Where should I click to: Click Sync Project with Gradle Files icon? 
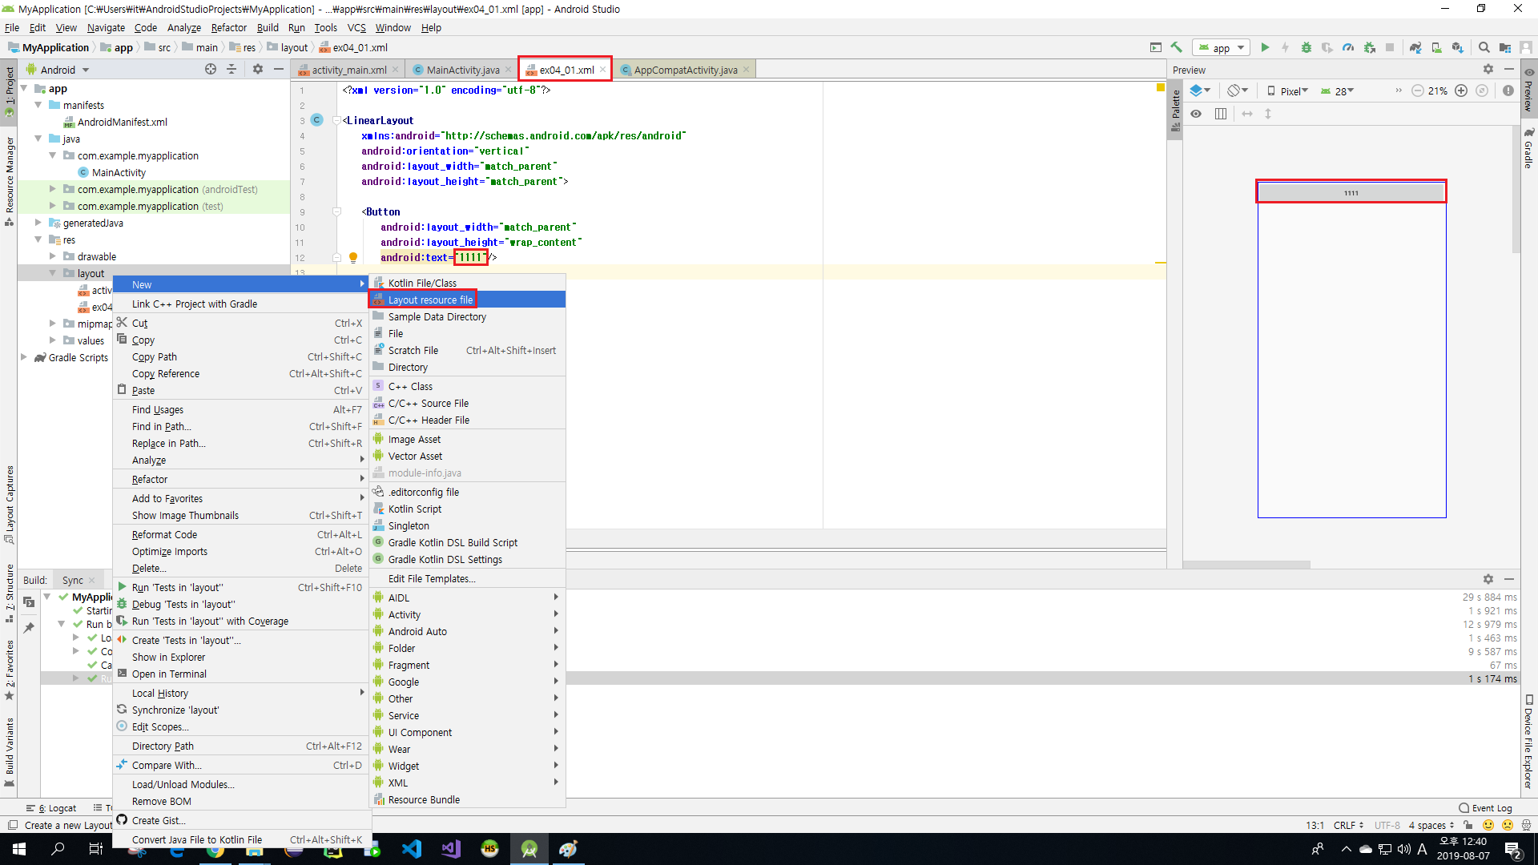point(1415,47)
